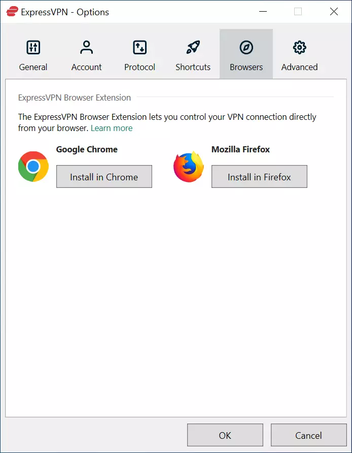Image resolution: width=352 pixels, height=453 pixels.
Task: Click the Account person icon
Action: pos(87,48)
